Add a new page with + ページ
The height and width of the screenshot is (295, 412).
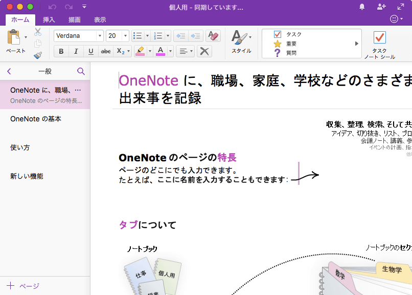tap(23, 286)
